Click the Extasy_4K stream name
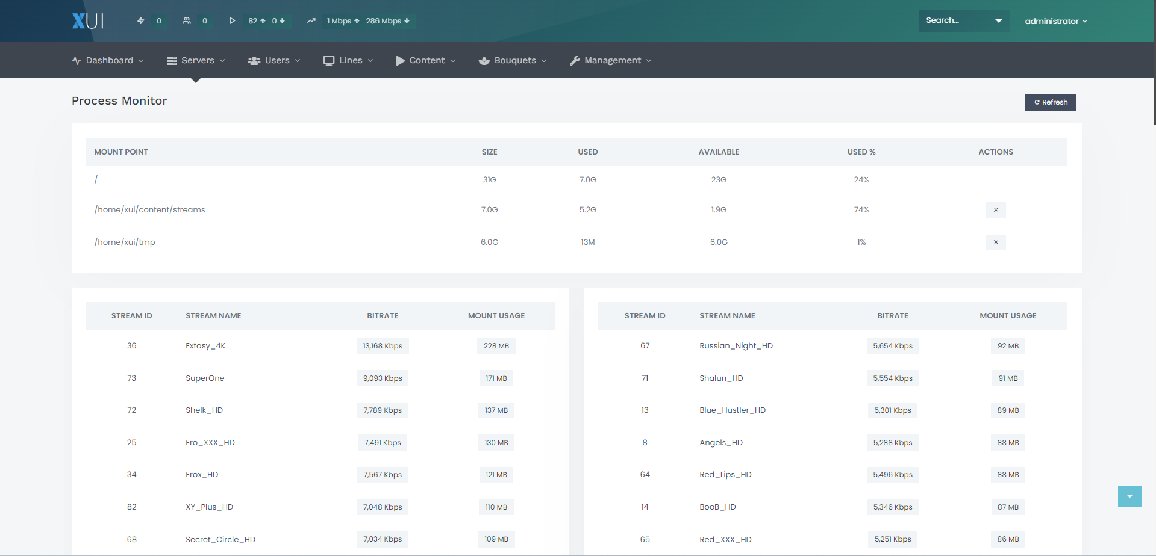The height and width of the screenshot is (556, 1156). pyautogui.click(x=205, y=346)
